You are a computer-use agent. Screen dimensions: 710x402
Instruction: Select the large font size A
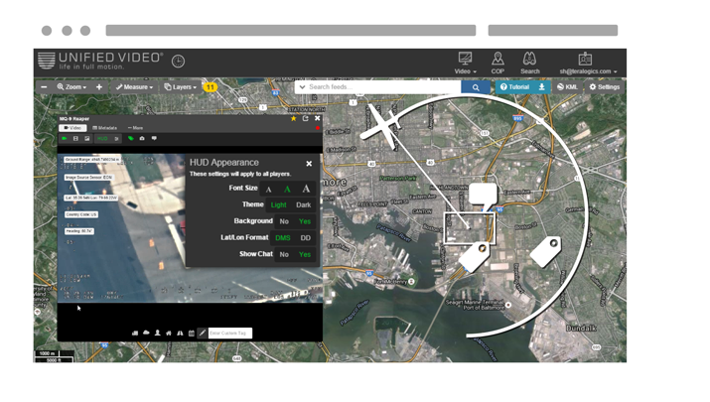point(306,189)
